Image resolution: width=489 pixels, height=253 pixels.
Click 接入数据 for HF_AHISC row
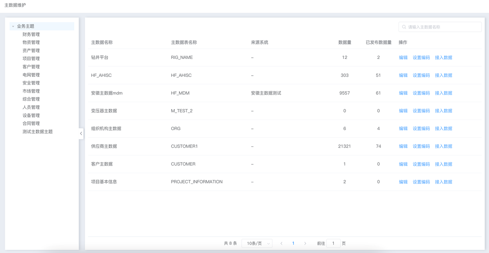click(x=444, y=75)
